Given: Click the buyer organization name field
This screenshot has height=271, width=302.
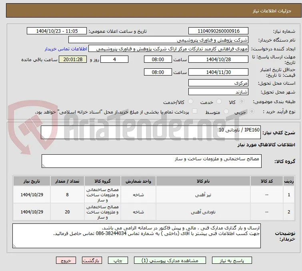Looking at the screenshot, I should click(158, 40).
